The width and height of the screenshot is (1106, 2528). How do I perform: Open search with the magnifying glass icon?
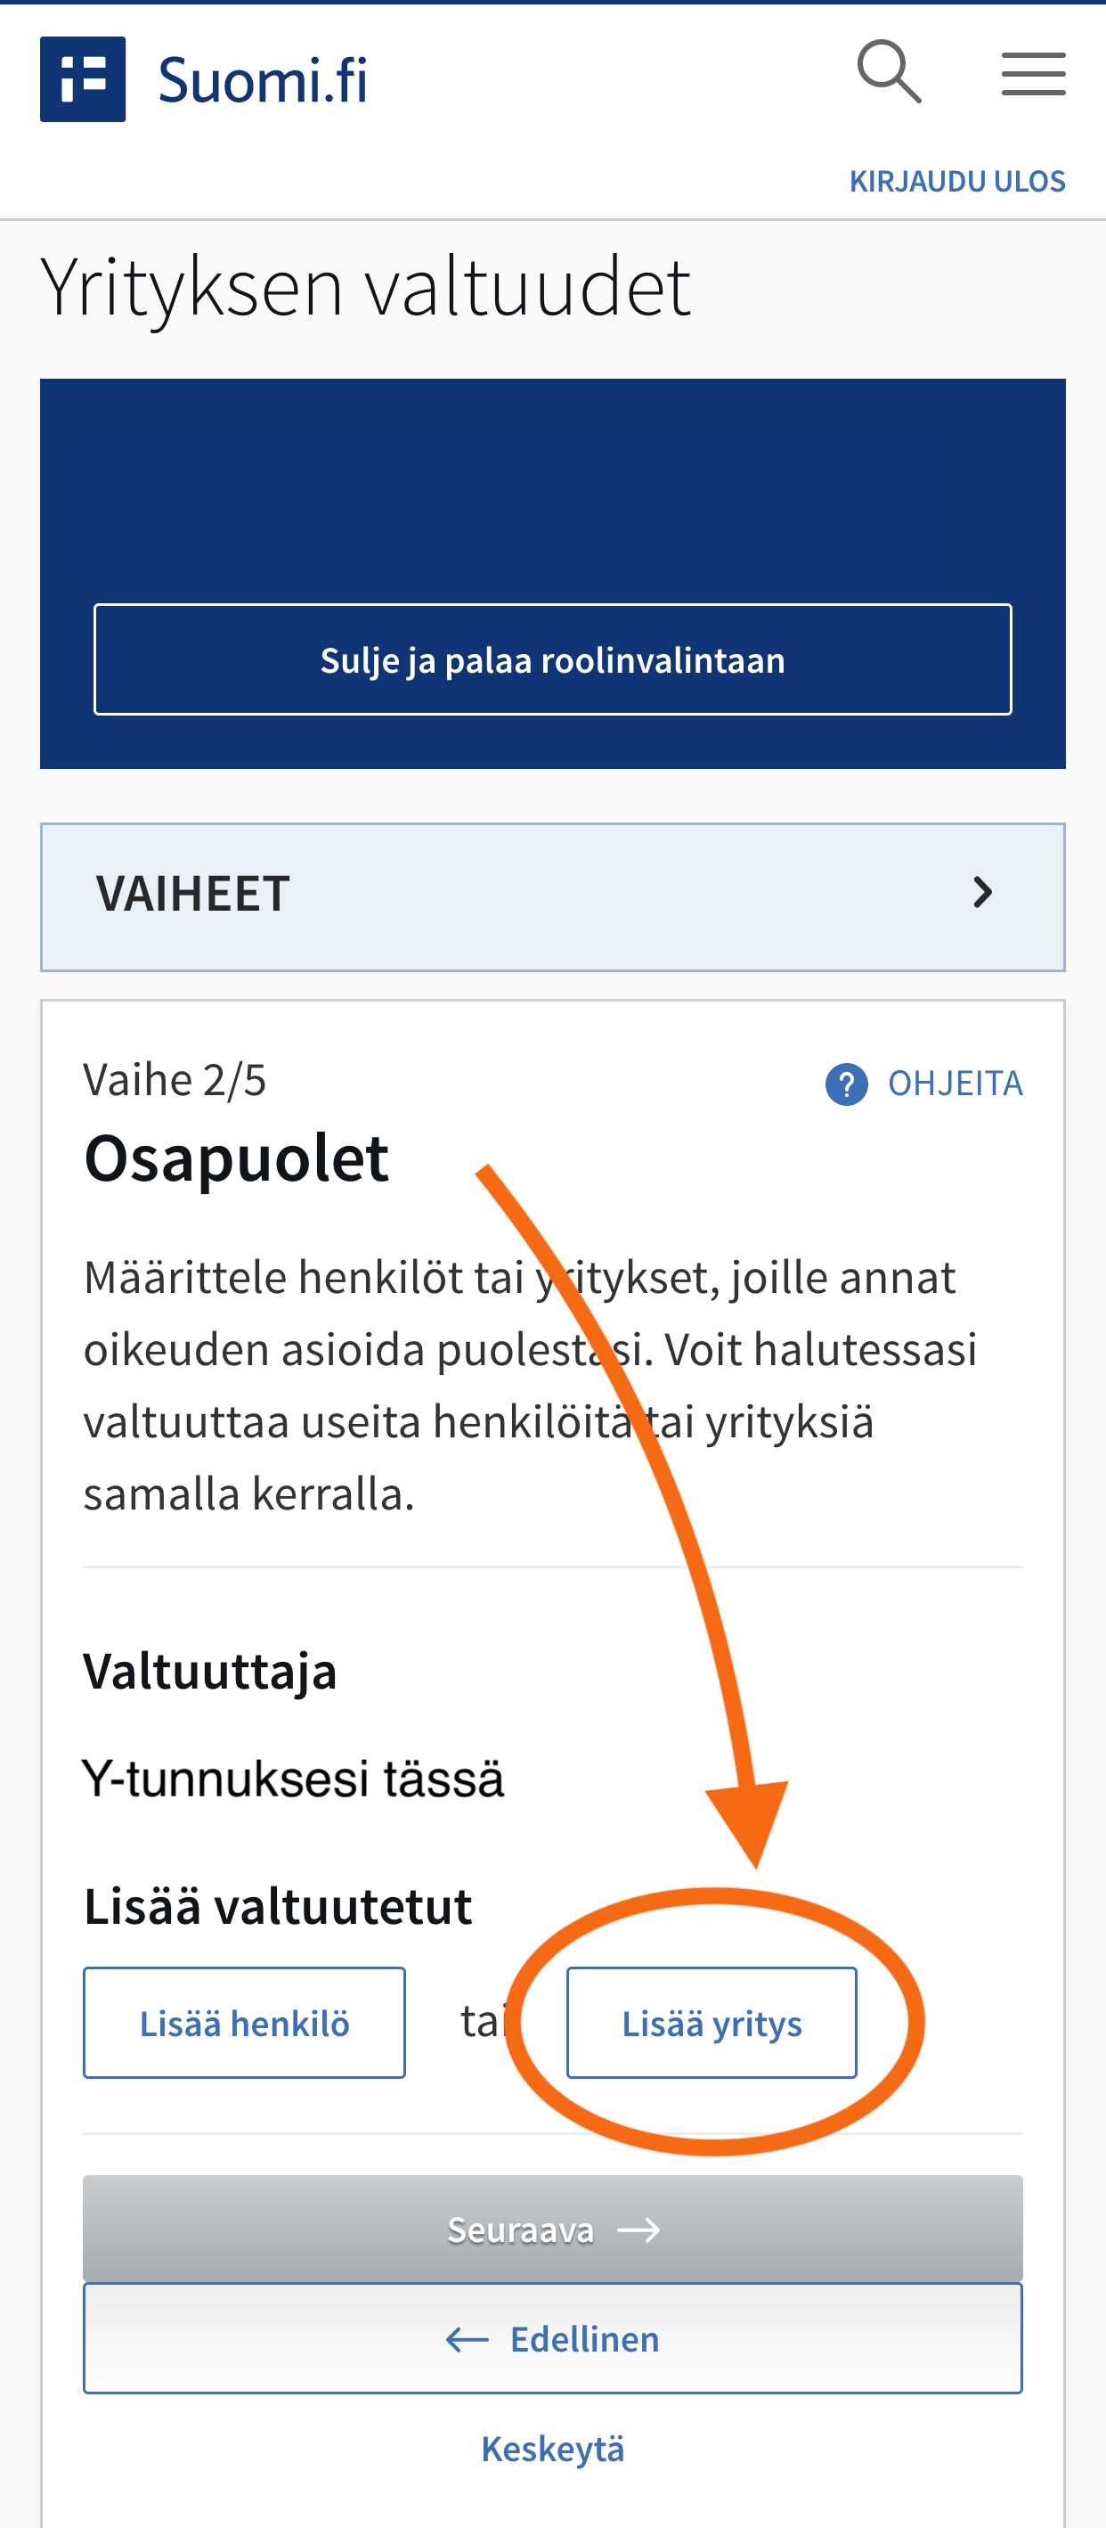click(x=890, y=72)
